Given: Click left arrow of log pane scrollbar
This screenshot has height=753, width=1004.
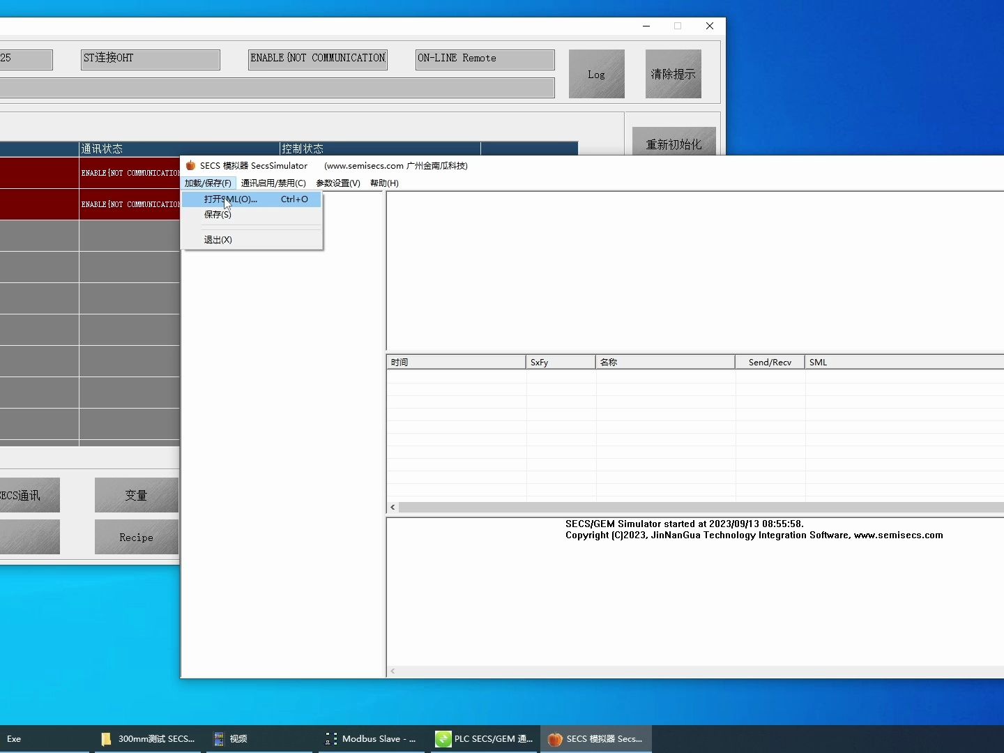Looking at the screenshot, I should click(393, 671).
